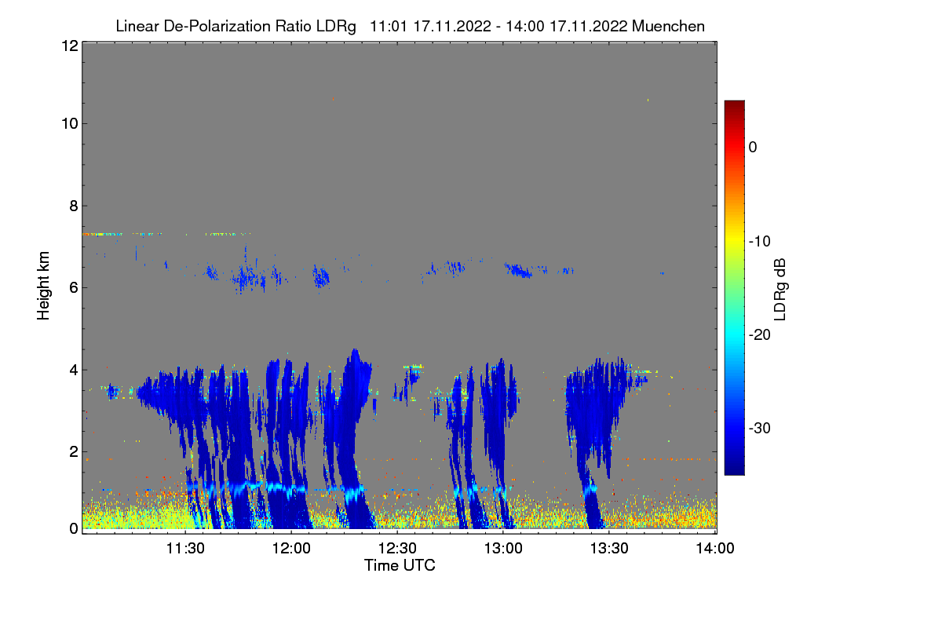
Task: Click the '10' height tick label
Action: pyautogui.click(x=68, y=123)
